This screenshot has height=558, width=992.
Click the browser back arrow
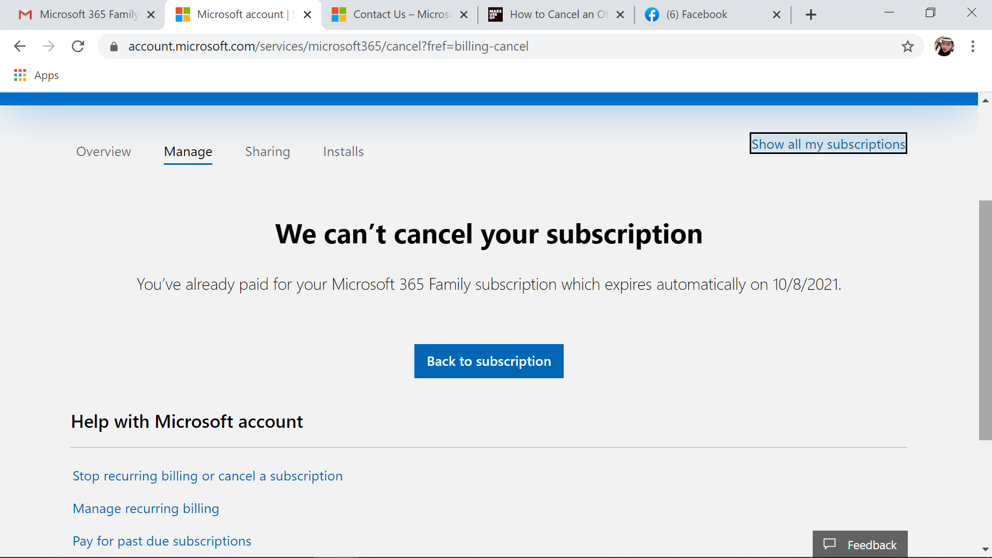[20, 47]
